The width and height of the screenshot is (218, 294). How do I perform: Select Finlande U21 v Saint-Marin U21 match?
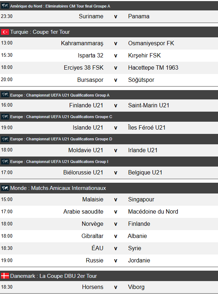[x=115, y=105]
